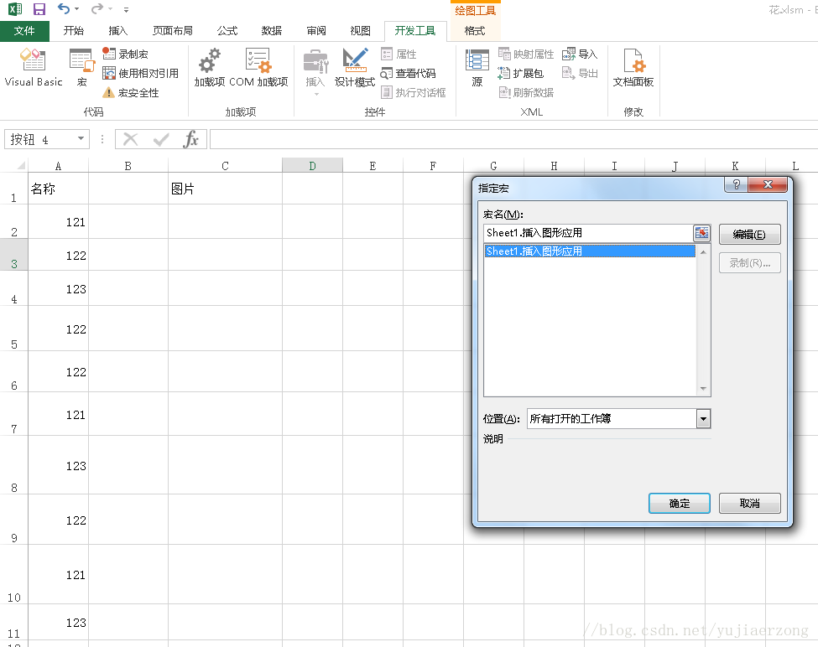
Task: Switch to the Data (数据) tab
Action: 271,31
